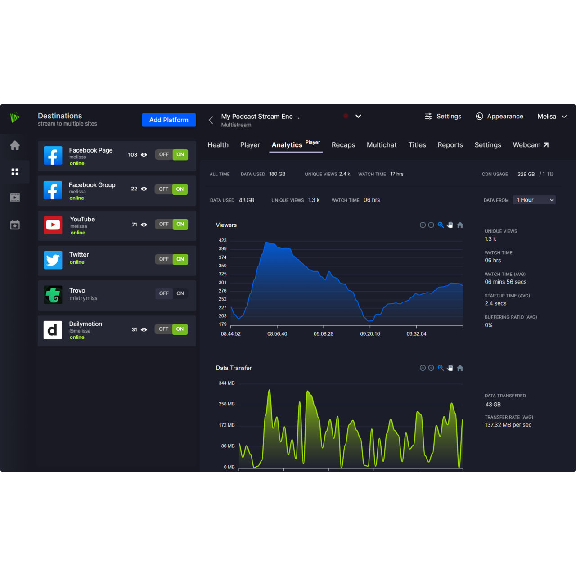
Task: Select pan hand tool on Data Transfer chart
Action: click(x=450, y=368)
